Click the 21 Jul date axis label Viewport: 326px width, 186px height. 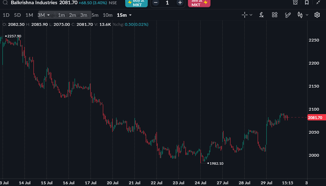[x=135, y=183]
